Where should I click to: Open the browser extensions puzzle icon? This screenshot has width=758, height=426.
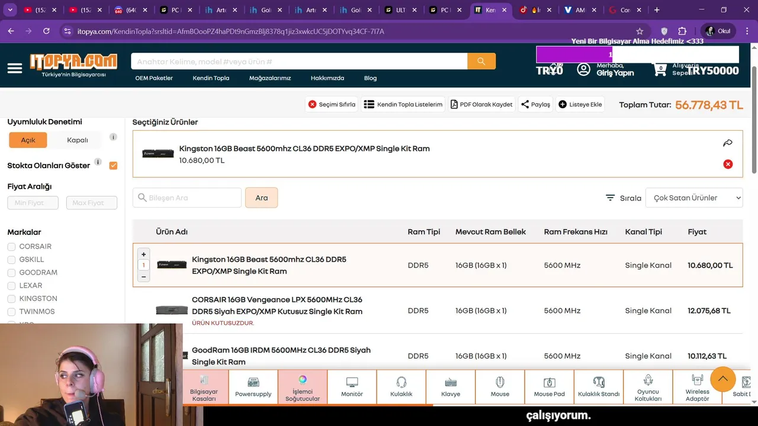pyautogui.click(x=682, y=31)
